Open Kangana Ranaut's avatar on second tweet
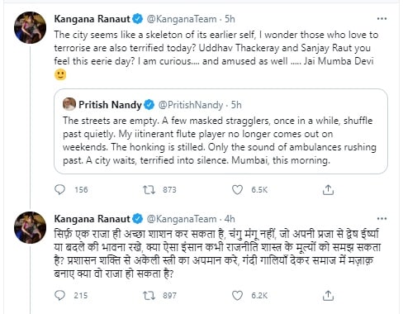403x314 pixels. (31, 227)
